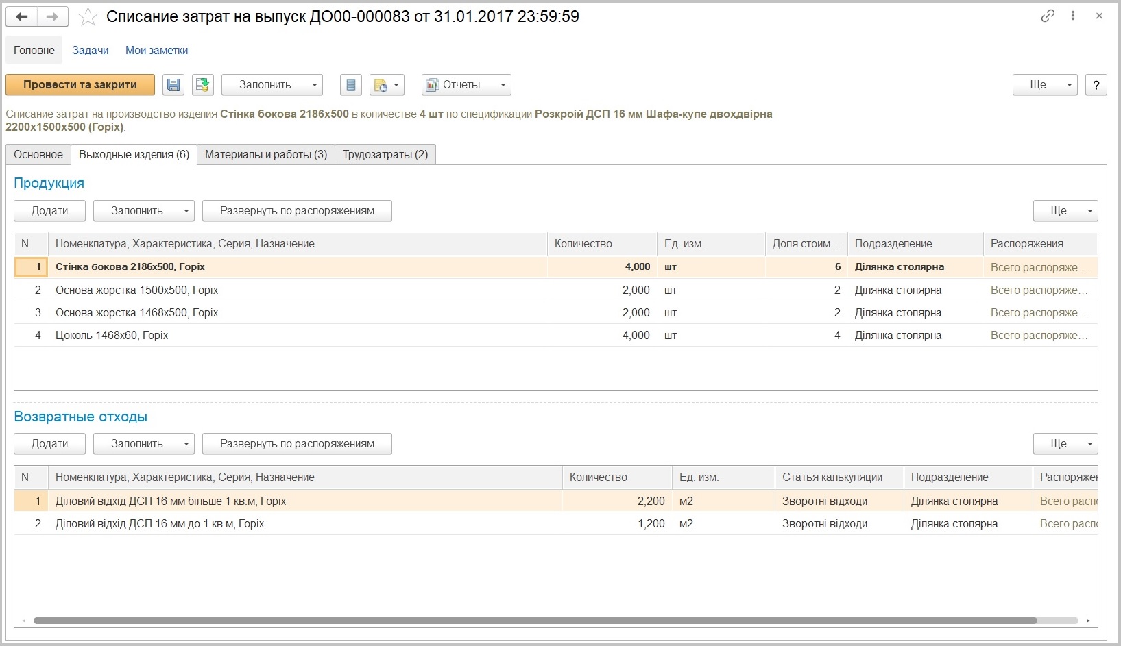Switch to Материалы и работы (3) tab

(x=266, y=155)
